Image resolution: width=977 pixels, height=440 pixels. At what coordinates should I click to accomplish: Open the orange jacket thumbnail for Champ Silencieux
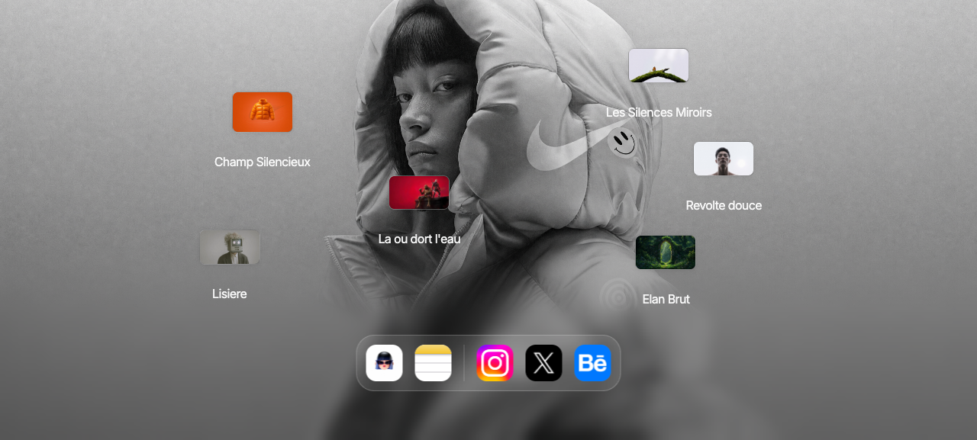[x=263, y=112]
